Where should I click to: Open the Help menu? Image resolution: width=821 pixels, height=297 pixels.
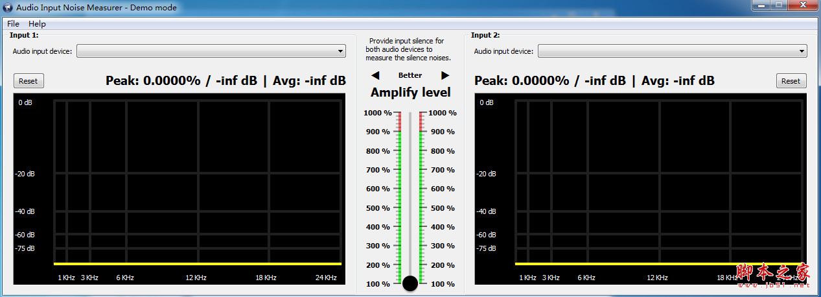pos(37,24)
